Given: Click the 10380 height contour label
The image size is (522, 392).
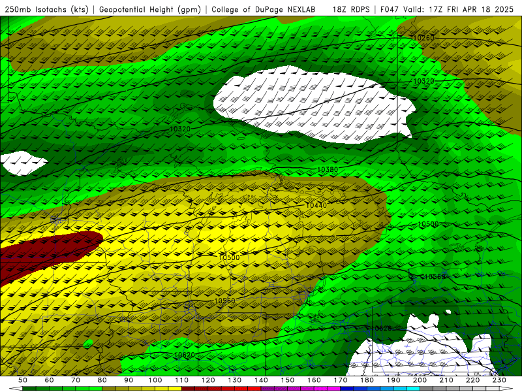Looking at the screenshot, I should point(328,170).
